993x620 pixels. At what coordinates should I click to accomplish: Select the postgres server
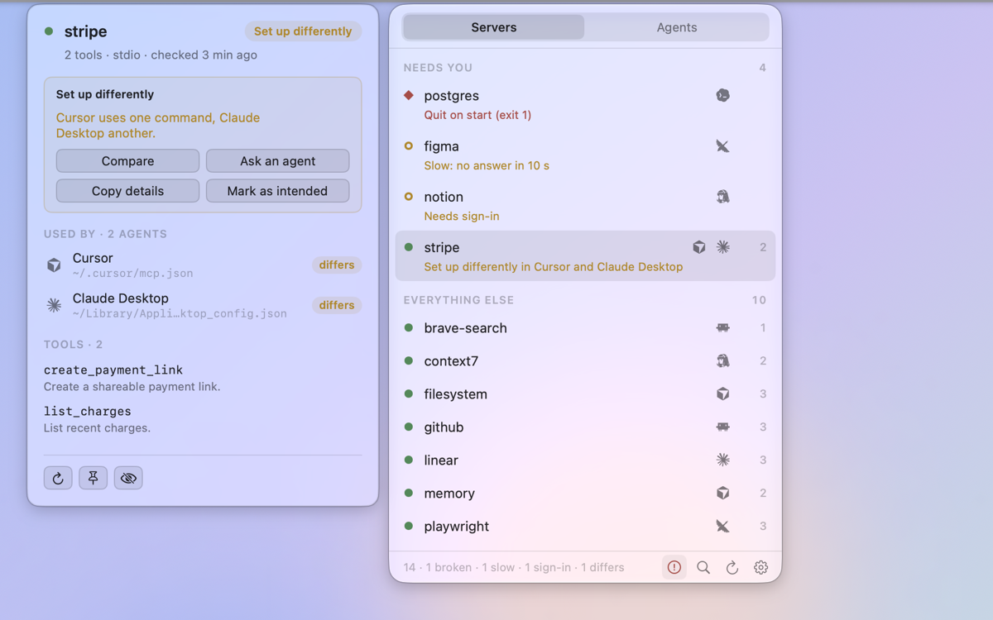[585, 104]
